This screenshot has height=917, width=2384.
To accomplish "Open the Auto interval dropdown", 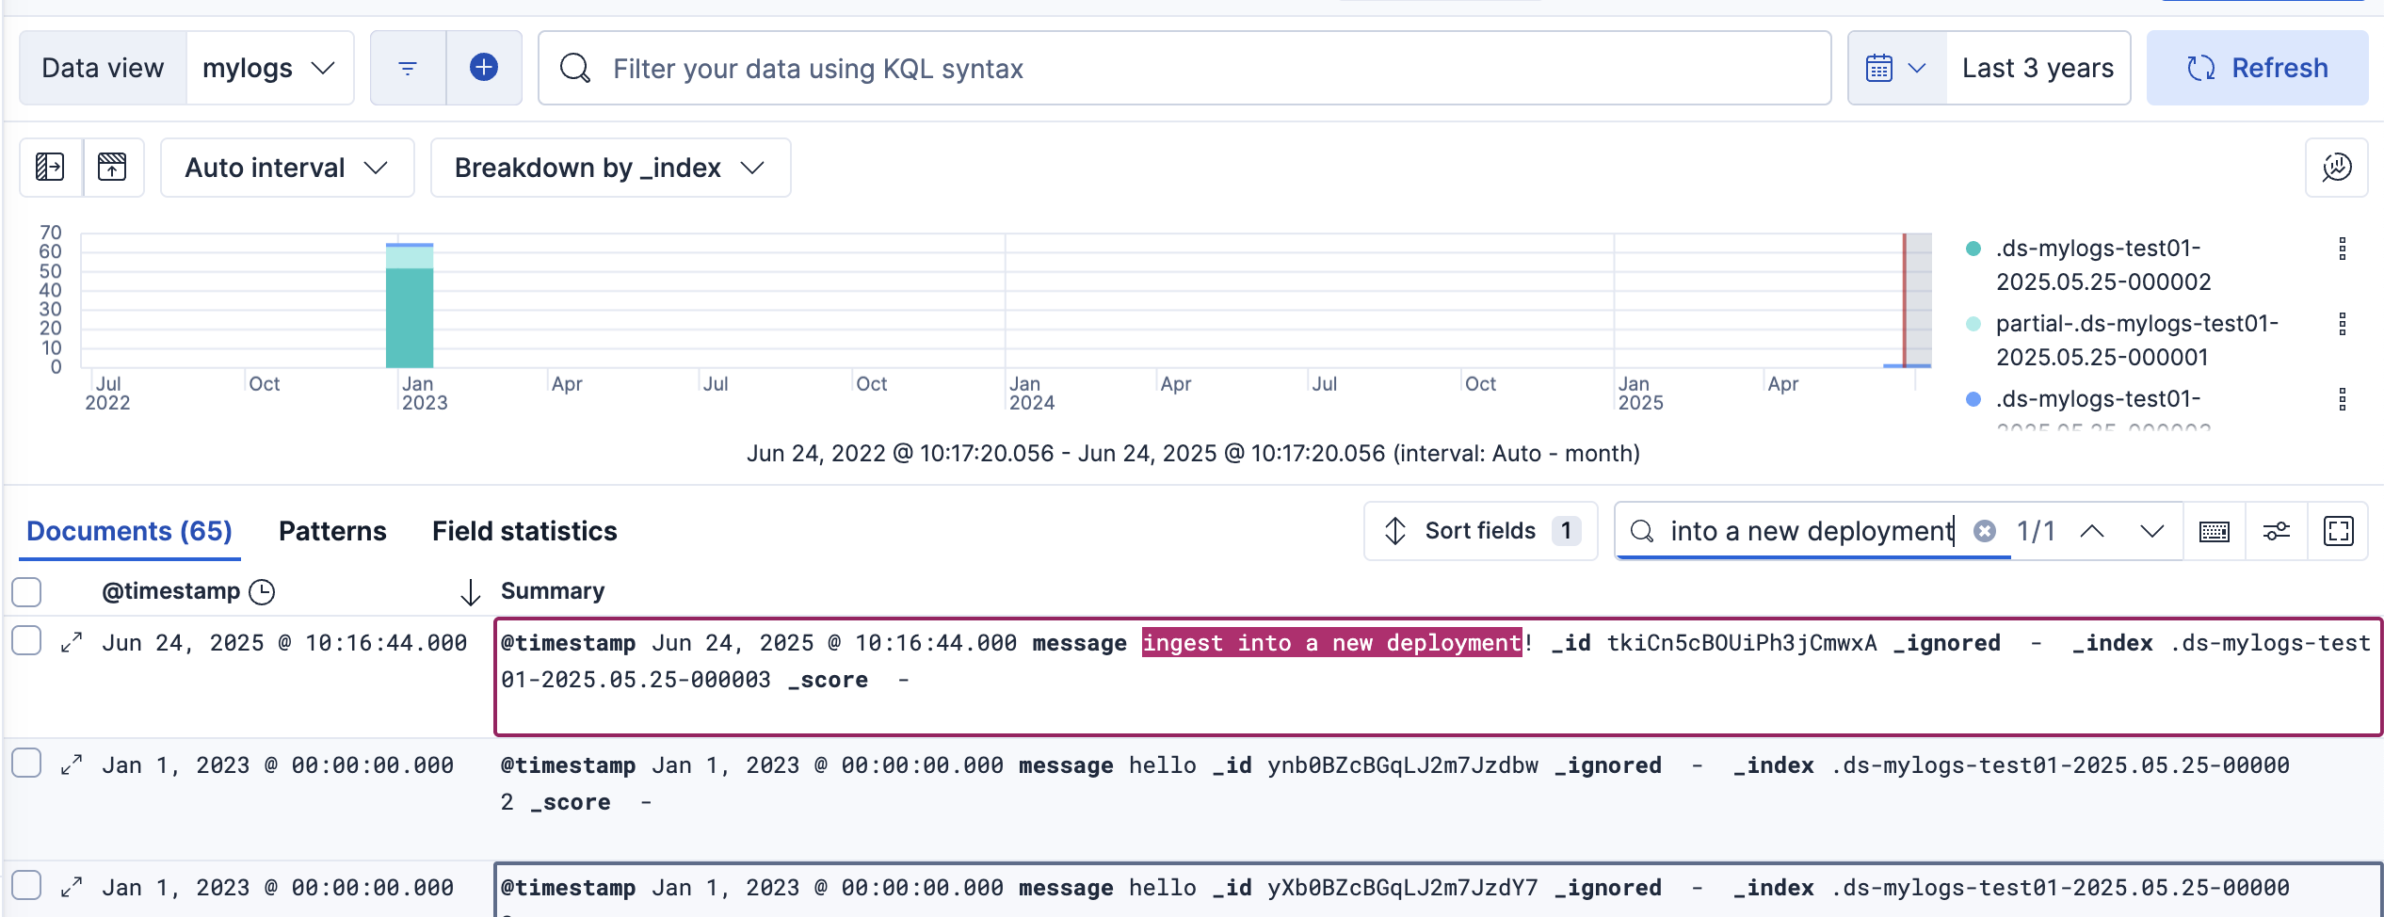I will [287, 168].
